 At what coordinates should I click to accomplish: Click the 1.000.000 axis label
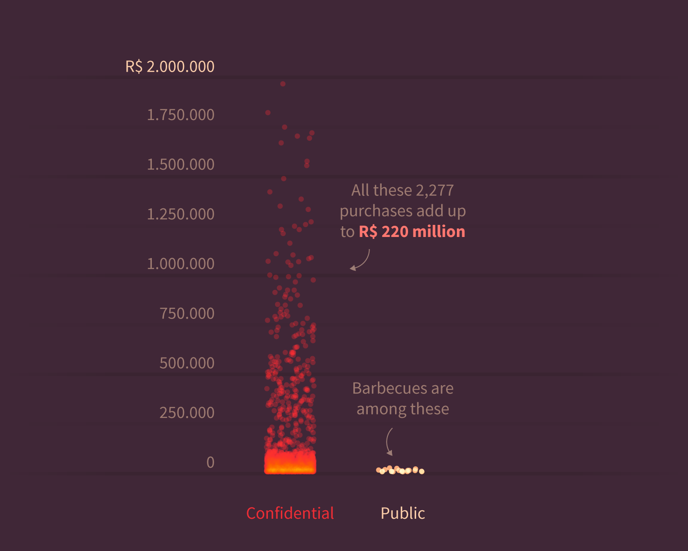point(181,263)
